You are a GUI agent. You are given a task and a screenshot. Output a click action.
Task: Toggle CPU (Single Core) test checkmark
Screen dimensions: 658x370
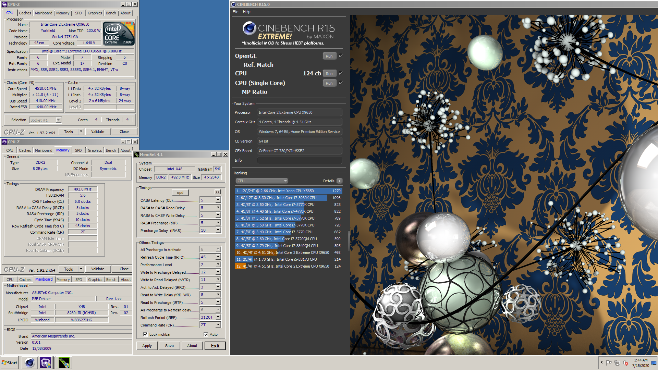click(341, 83)
